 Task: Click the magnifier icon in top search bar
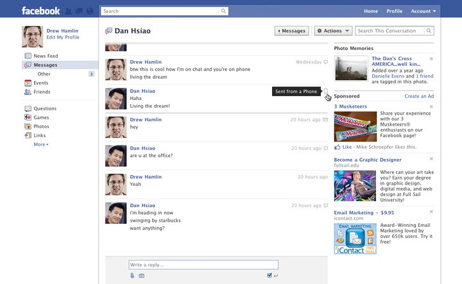pos(223,11)
